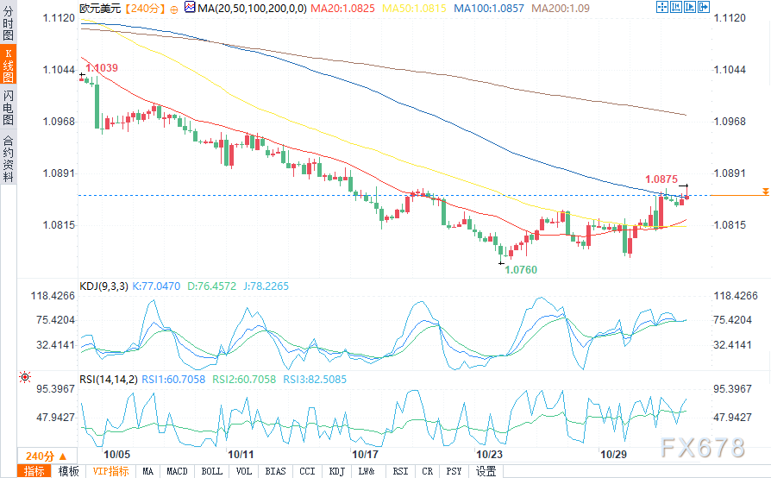This screenshot has width=771, height=478.
Task: Click the MA indicator icon in chart header
Action: (x=190, y=7)
